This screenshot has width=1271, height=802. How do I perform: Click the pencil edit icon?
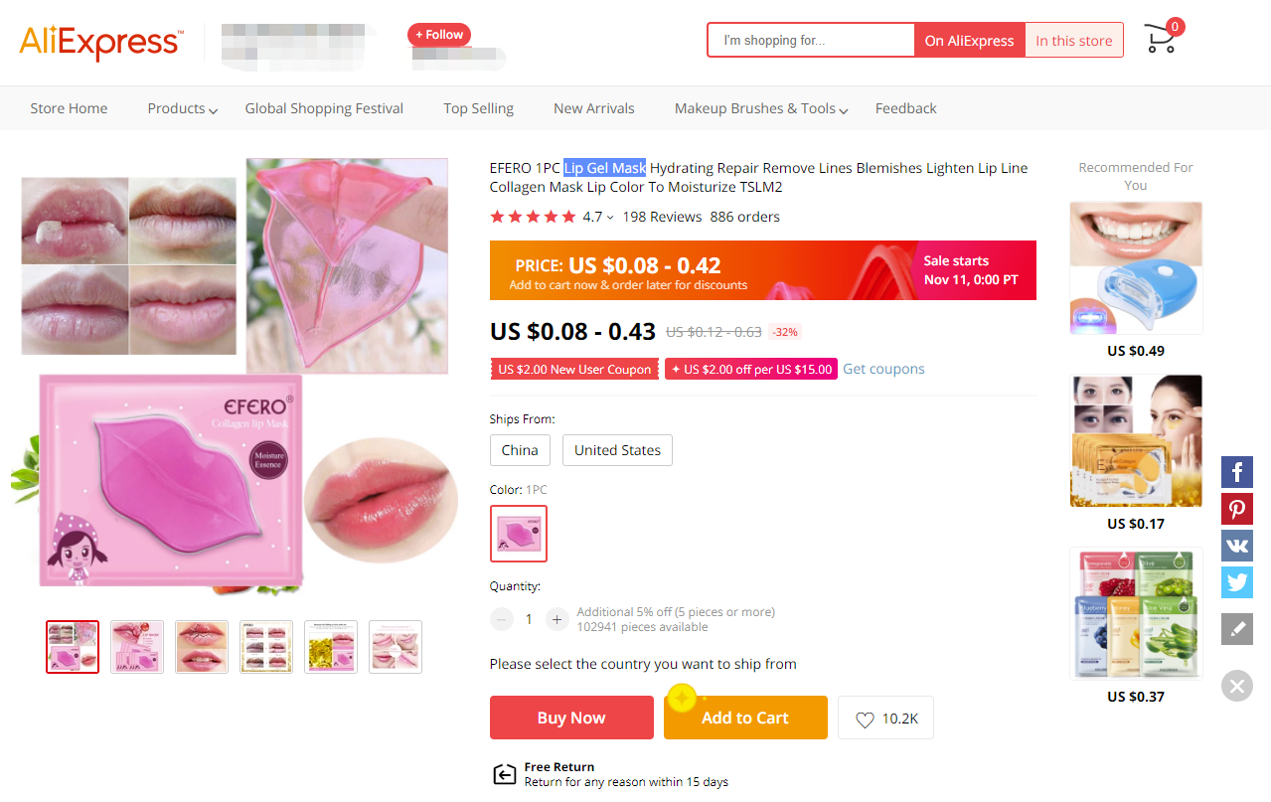click(x=1237, y=629)
